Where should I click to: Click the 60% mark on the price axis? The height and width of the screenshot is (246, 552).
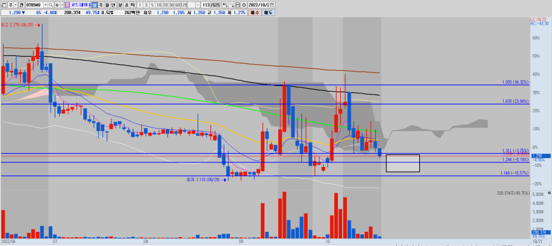coord(536,38)
